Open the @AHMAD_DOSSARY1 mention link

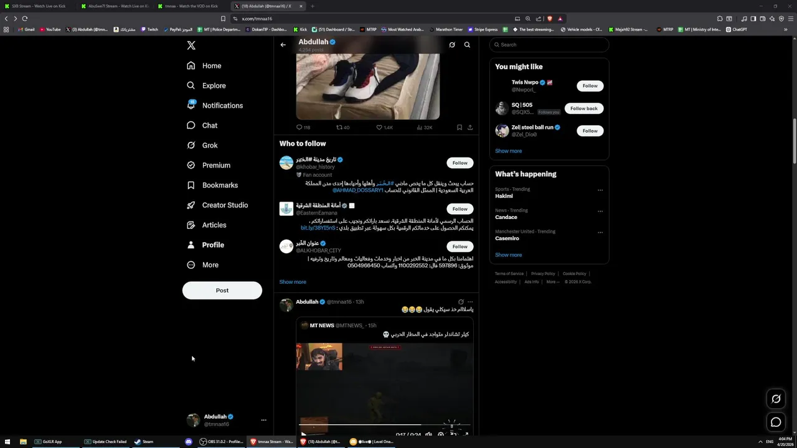[x=358, y=190]
